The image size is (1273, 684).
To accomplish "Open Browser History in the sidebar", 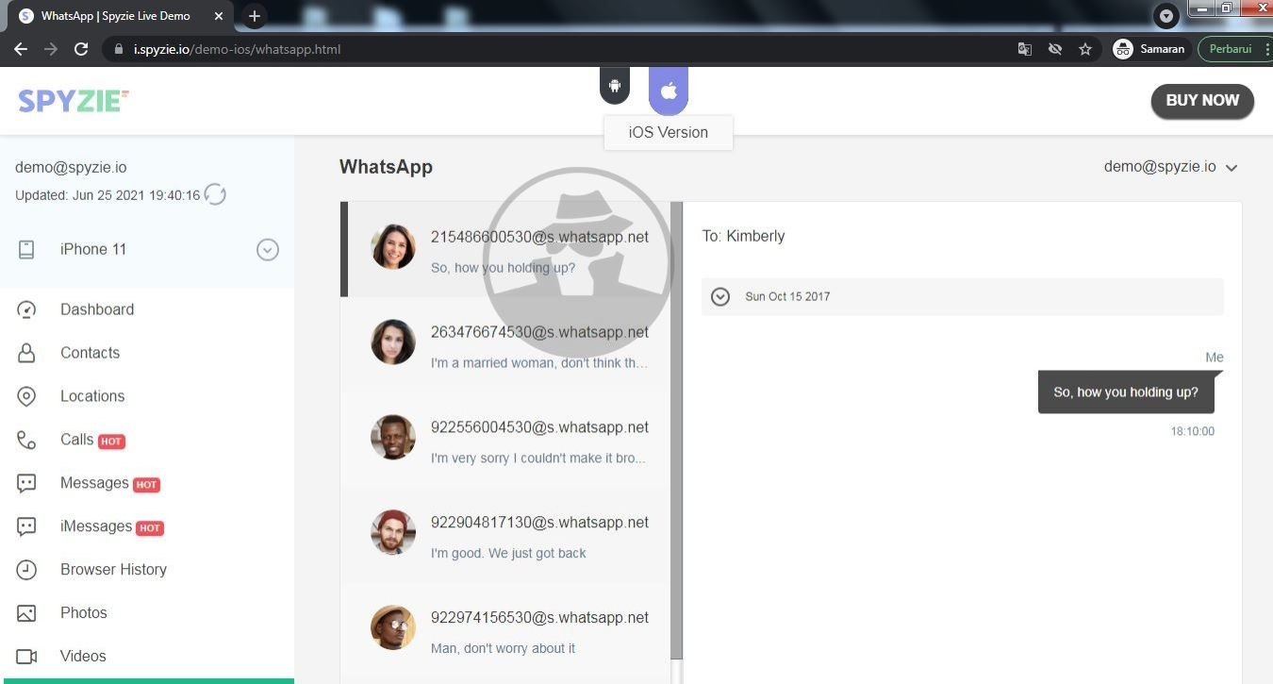I will point(113,570).
